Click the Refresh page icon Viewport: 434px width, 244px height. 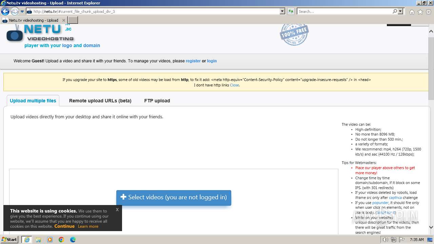click(291, 12)
